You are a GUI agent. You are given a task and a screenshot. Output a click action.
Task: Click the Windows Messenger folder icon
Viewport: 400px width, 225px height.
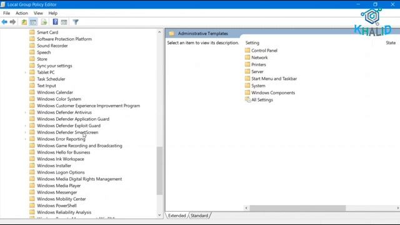[x=32, y=192]
